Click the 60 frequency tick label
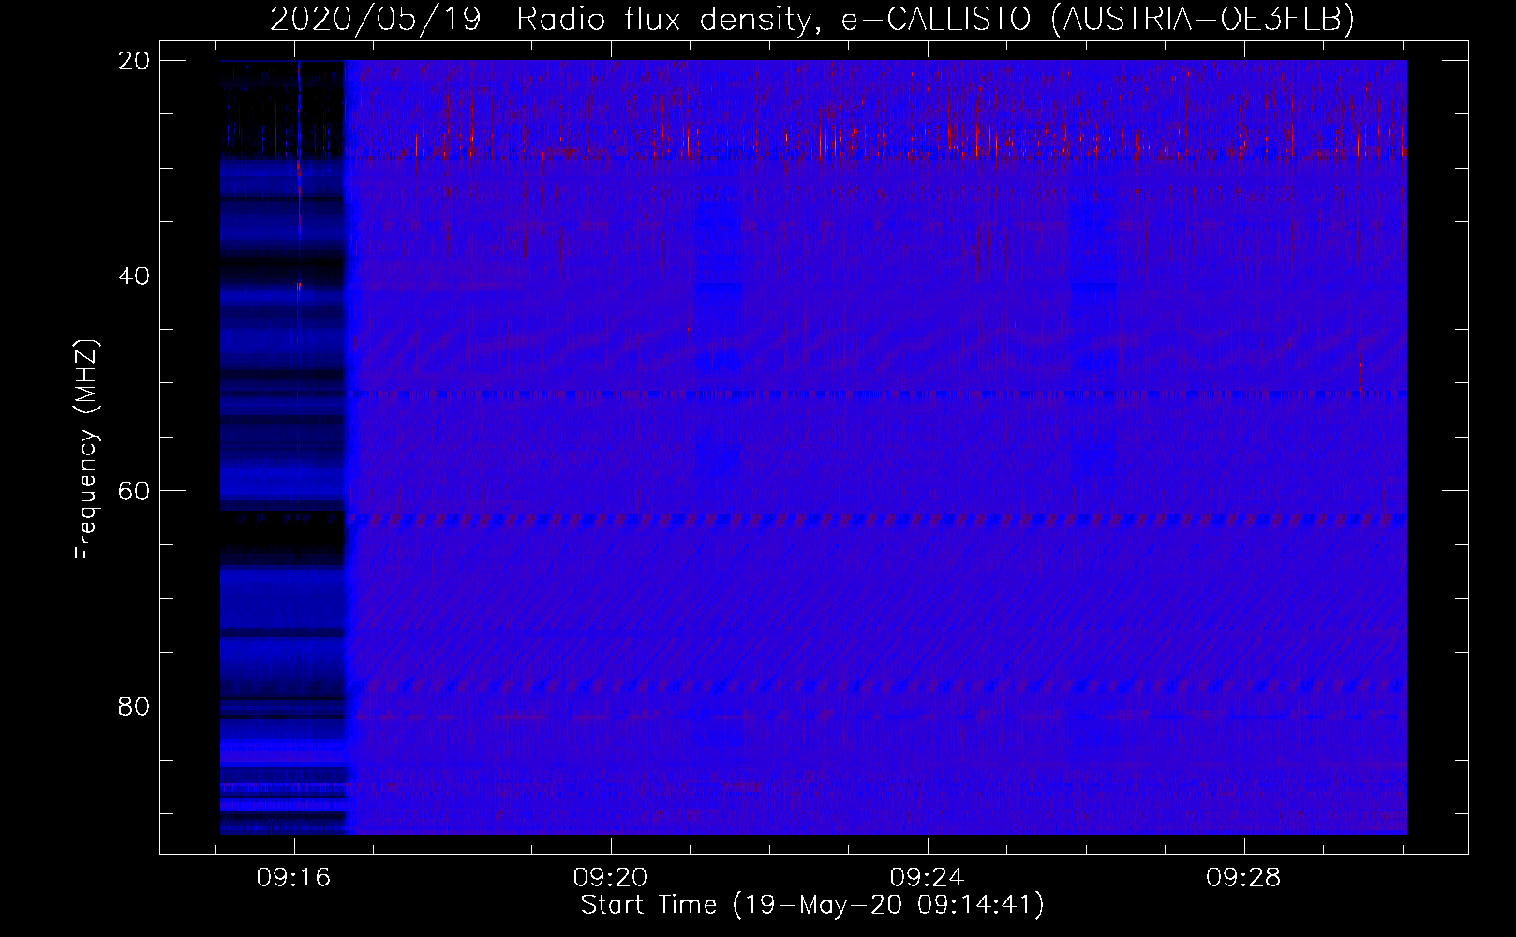Viewport: 1516px width, 937px height. pyautogui.click(x=134, y=491)
